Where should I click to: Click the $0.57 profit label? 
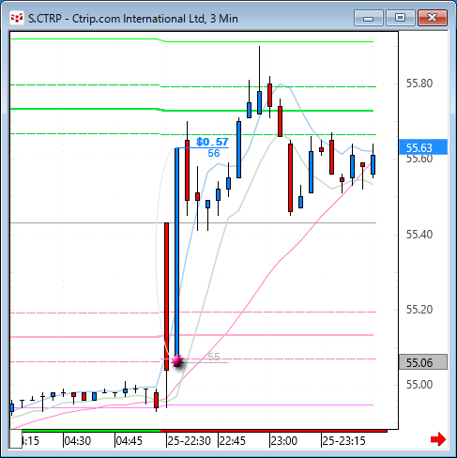(x=212, y=142)
